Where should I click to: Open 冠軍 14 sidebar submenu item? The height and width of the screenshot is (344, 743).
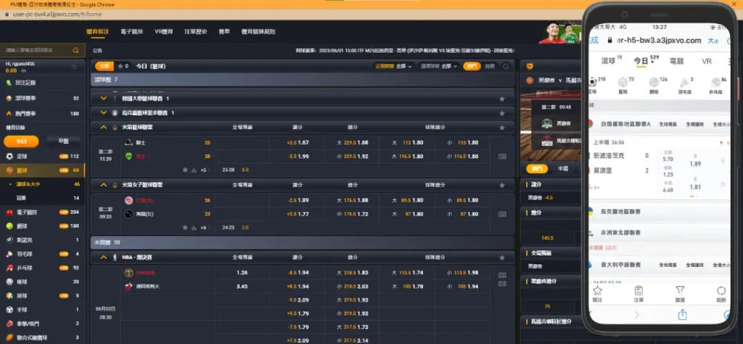point(43,198)
